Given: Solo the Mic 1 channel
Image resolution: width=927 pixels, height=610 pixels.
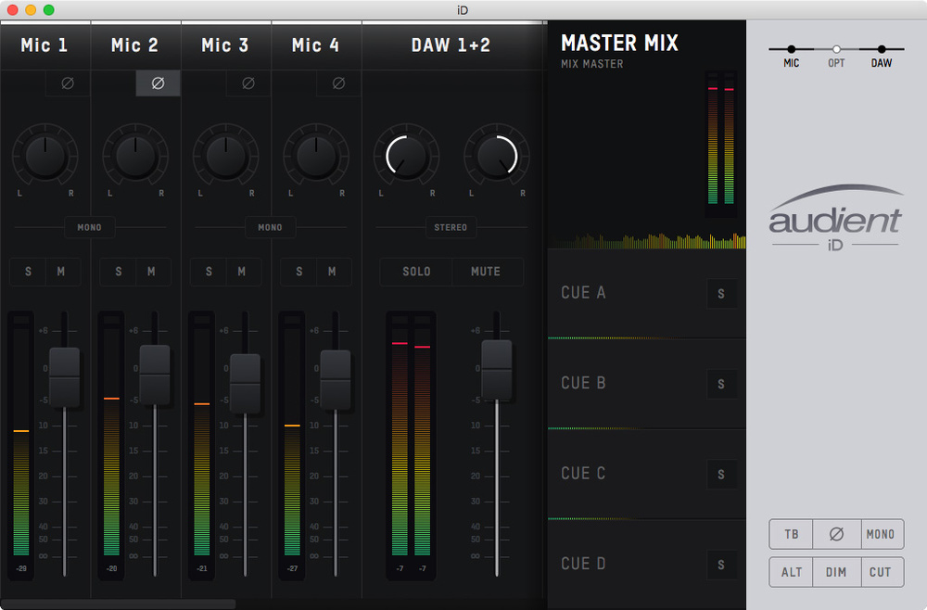Looking at the screenshot, I should coord(28,272).
